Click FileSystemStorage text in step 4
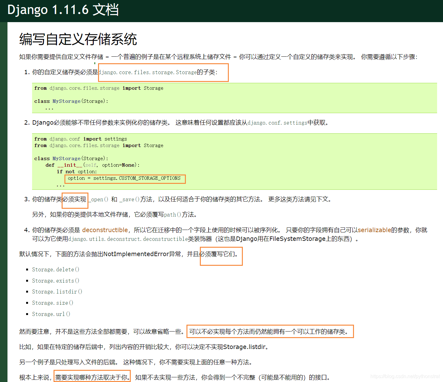This screenshot has height=382, width=443. [297, 239]
